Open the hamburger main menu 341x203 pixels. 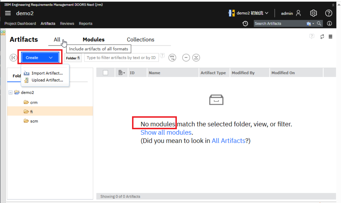[8, 13]
